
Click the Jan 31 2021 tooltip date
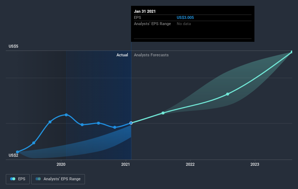144,11
